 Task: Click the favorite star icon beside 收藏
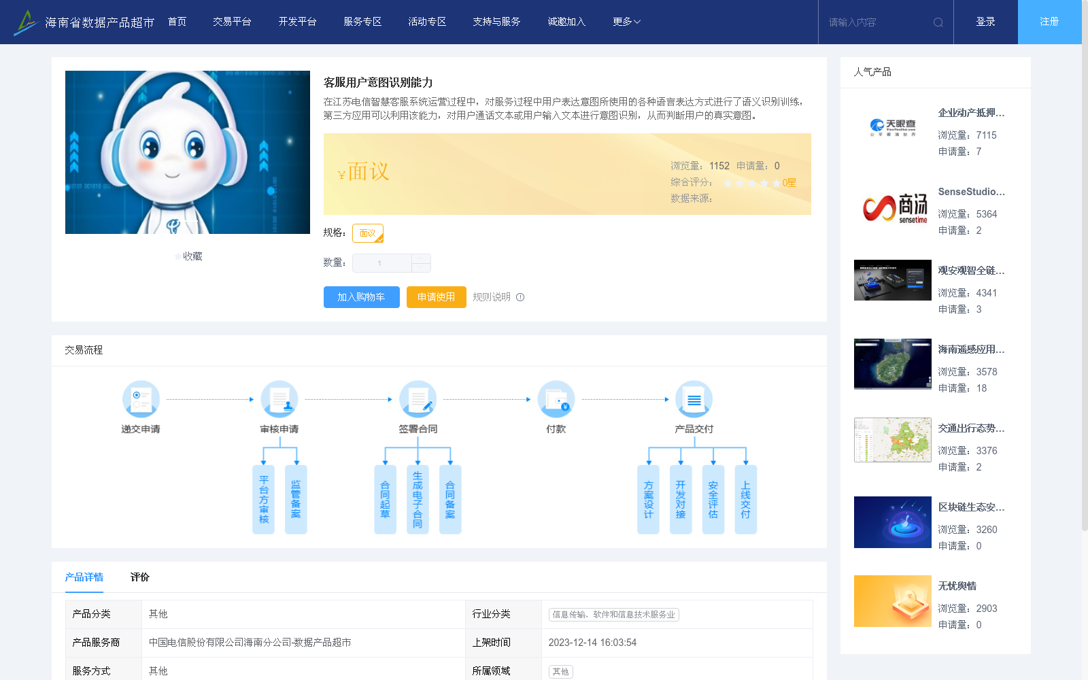pos(178,256)
